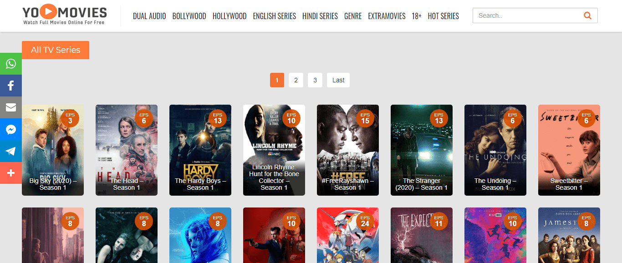Expand more share options plus icon
Viewport: 622px width, 263px height.
coord(11,173)
